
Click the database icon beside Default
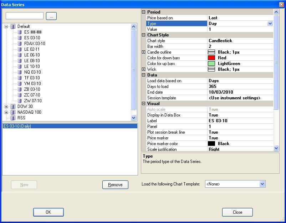pos(13,26)
